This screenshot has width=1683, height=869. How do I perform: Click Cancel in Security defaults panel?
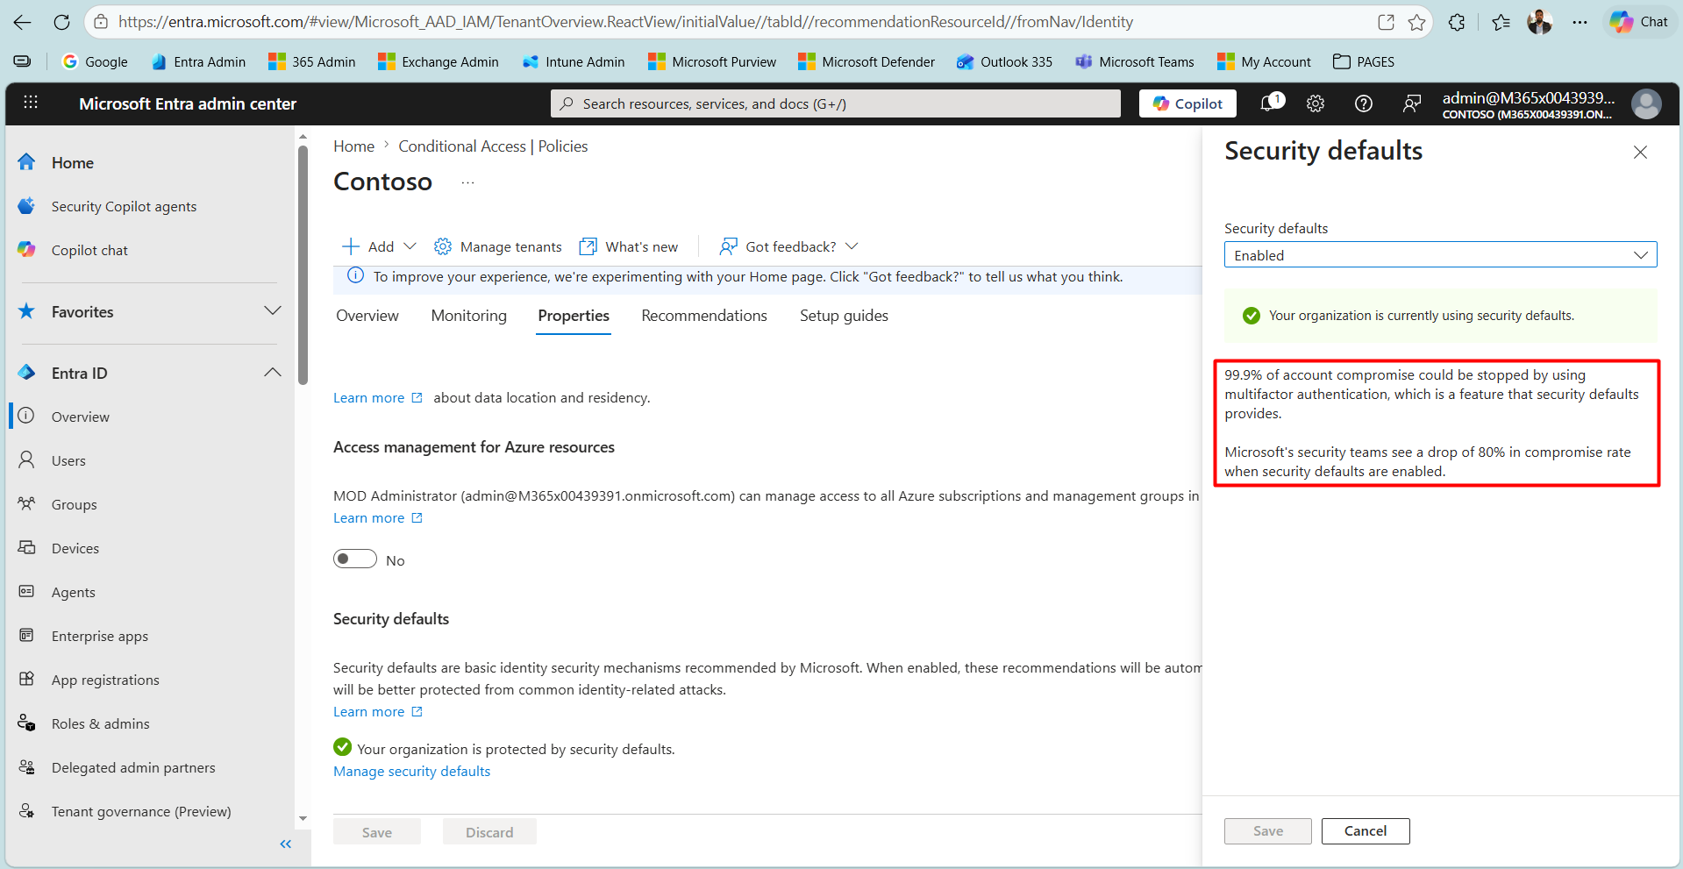[1366, 831]
